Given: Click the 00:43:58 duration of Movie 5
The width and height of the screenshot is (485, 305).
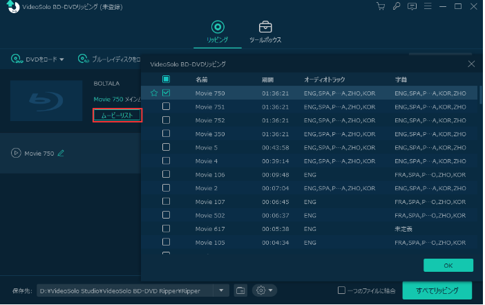Looking at the screenshot, I should click(275, 148).
